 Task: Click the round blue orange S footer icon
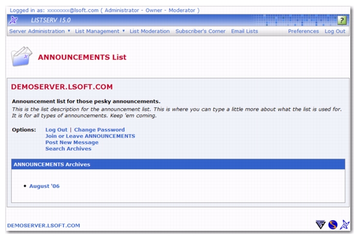(333, 225)
